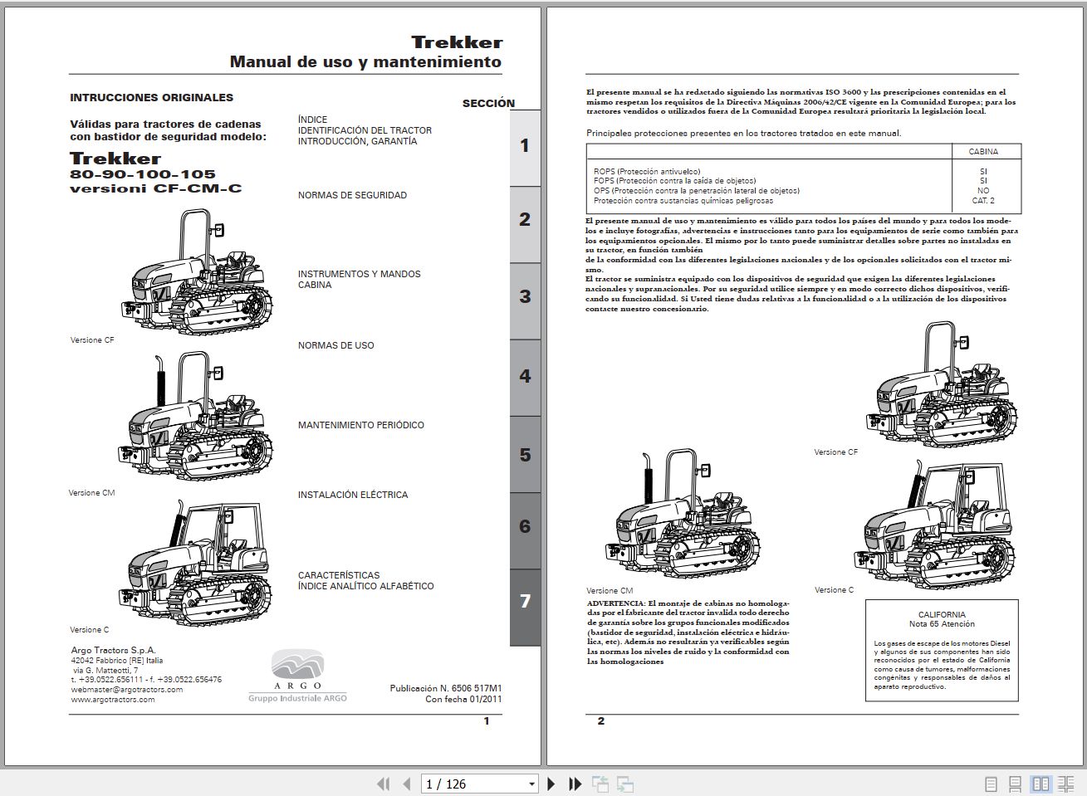
Task: Switch to continuous facing page view
Action: tap(1066, 784)
